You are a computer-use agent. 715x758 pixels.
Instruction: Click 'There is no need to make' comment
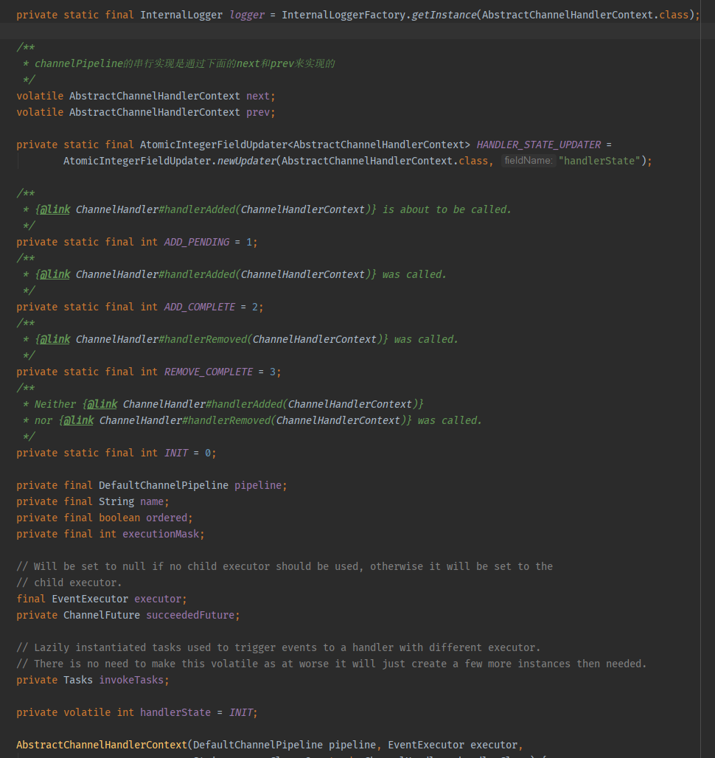click(332, 664)
